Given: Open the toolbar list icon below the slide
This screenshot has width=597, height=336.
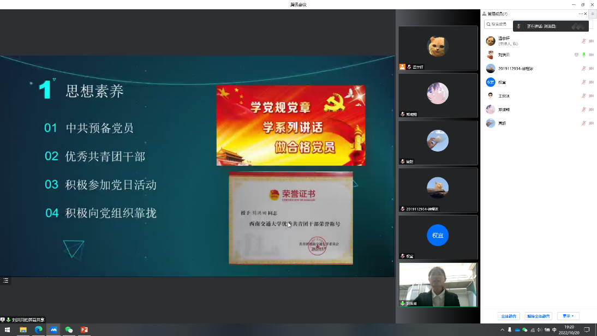Looking at the screenshot, I should coord(6,280).
